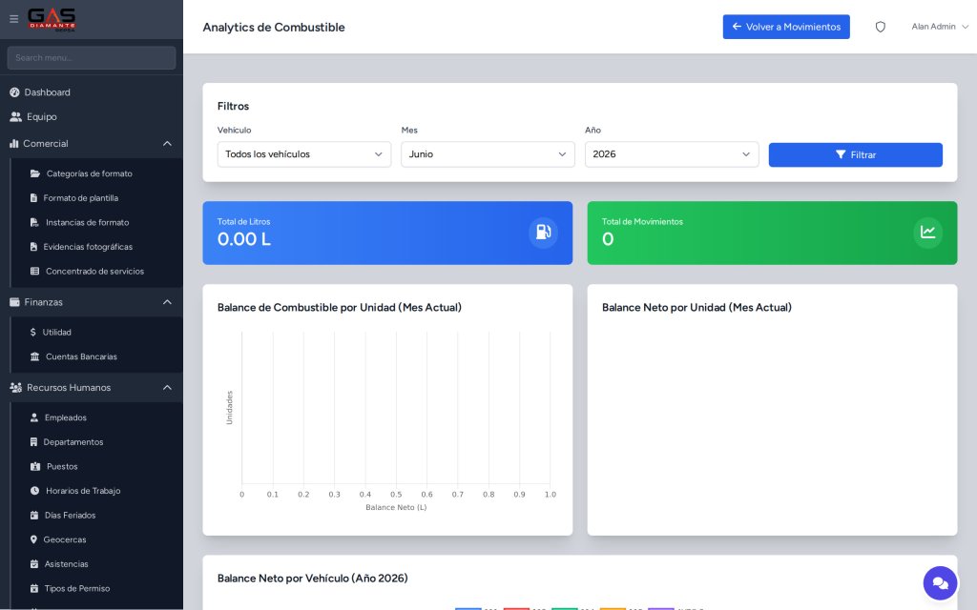
Task: Collapse the Recursos Humanos menu section
Action: point(167,387)
